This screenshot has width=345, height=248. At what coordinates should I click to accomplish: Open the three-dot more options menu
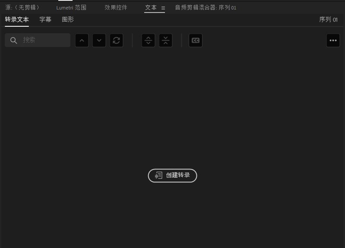333,41
